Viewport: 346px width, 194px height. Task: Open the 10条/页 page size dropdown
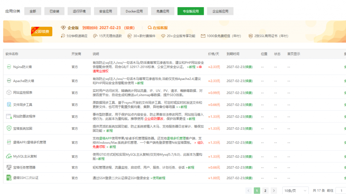(x=295, y=191)
